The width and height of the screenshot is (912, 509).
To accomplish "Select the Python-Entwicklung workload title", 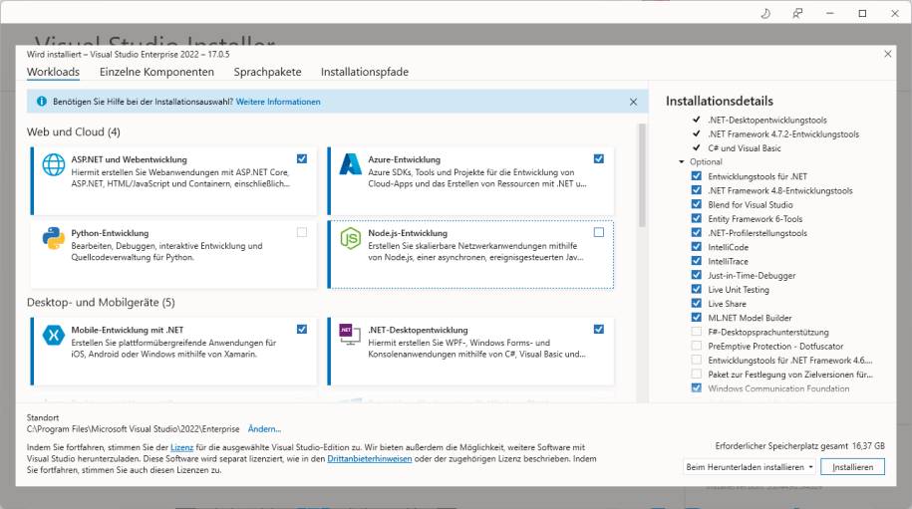I will (x=110, y=233).
